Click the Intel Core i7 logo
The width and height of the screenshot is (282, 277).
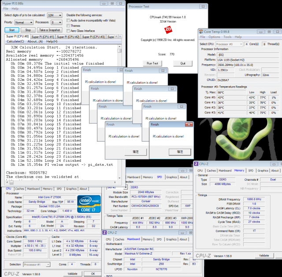click(89, 204)
